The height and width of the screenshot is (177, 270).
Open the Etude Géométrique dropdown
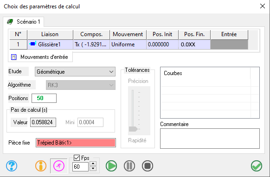coord(75,71)
